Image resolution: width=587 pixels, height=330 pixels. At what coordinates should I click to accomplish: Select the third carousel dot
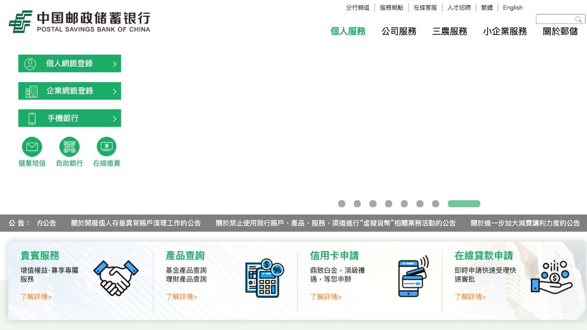(373, 204)
